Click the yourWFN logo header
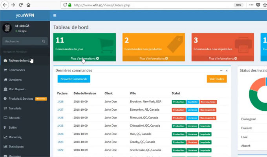Image resolution: width=267 pixels, height=157 pixels. coord(25,15)
